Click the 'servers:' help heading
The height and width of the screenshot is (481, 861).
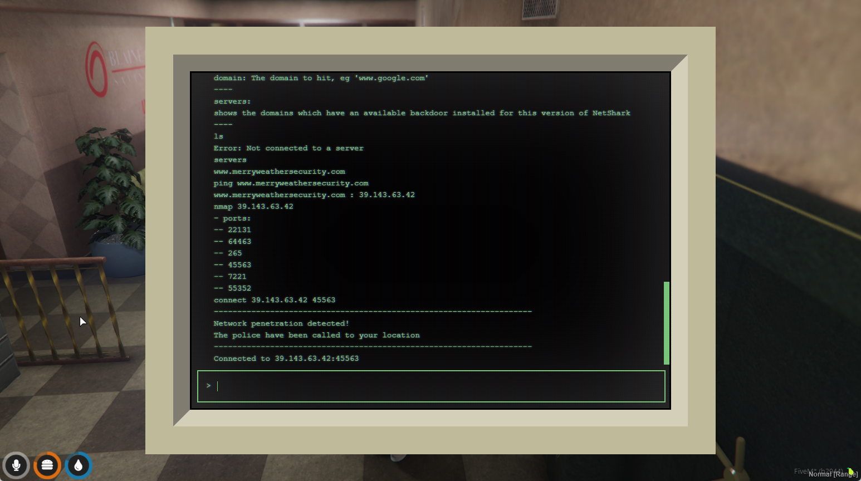(232, 101)
